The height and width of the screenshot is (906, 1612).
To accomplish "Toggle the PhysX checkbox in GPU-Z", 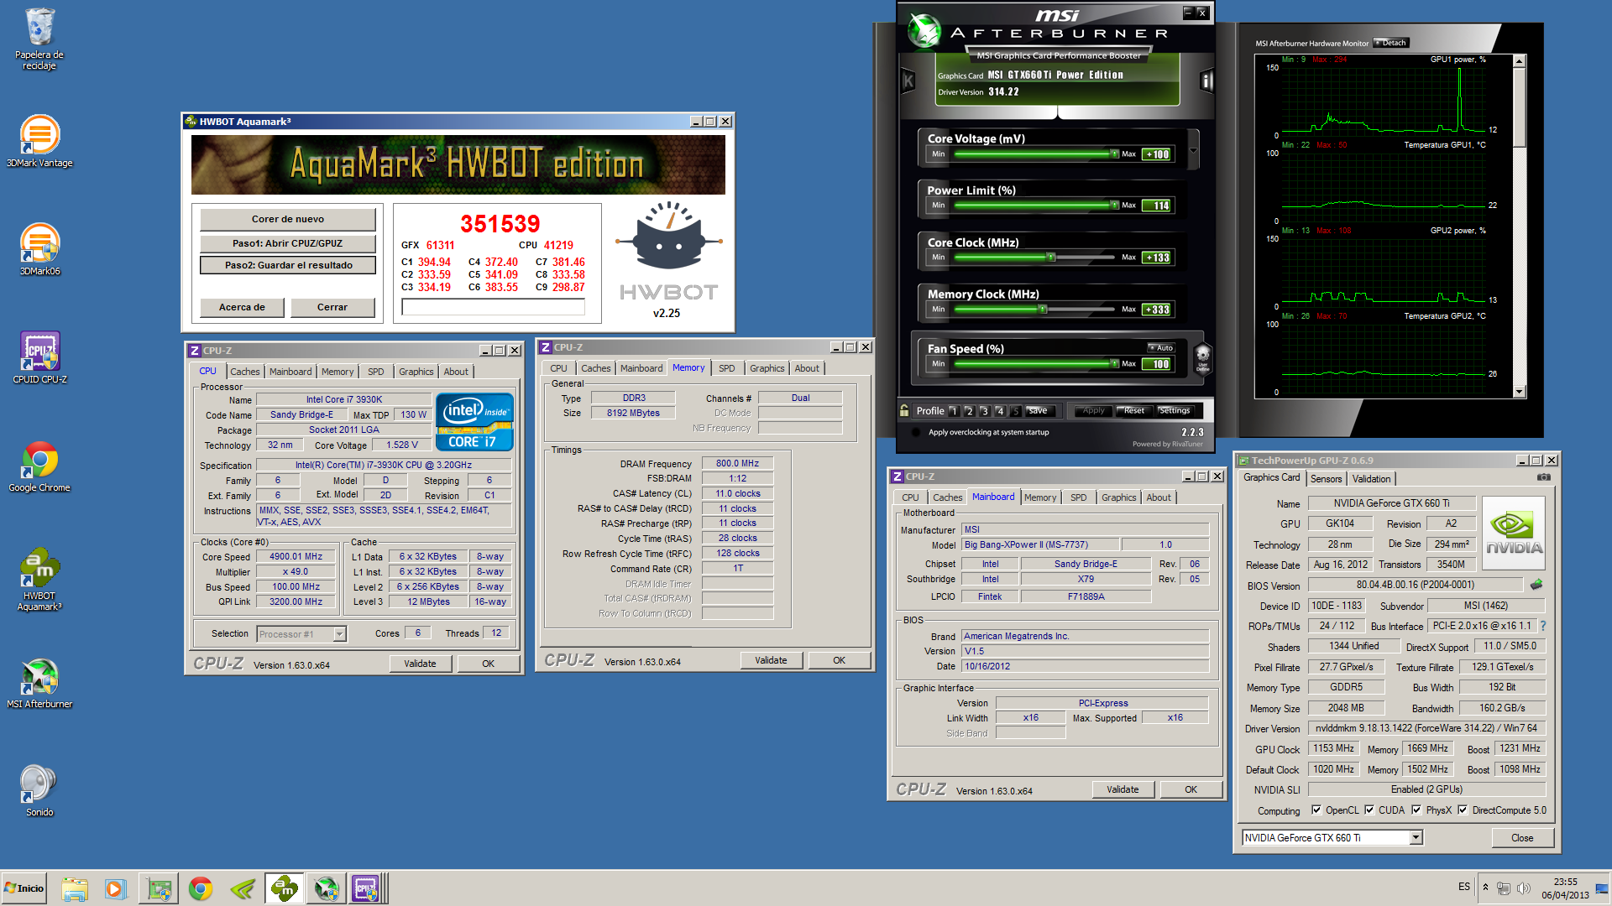I will coord(1416,810).
